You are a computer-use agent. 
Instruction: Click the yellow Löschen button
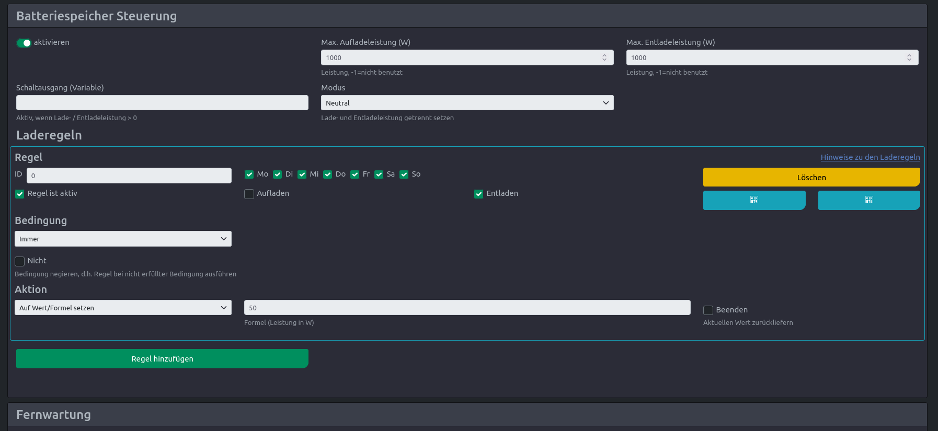pos(811,177)
